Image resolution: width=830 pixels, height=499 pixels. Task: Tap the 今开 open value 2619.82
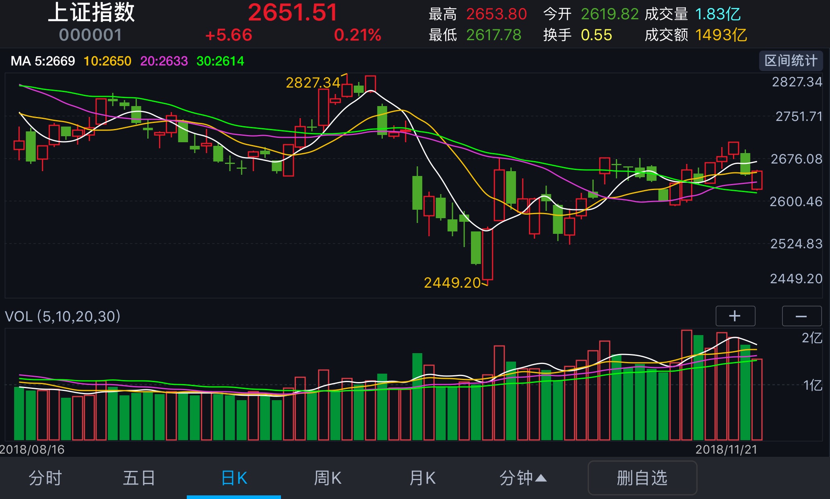pos(609,14)
